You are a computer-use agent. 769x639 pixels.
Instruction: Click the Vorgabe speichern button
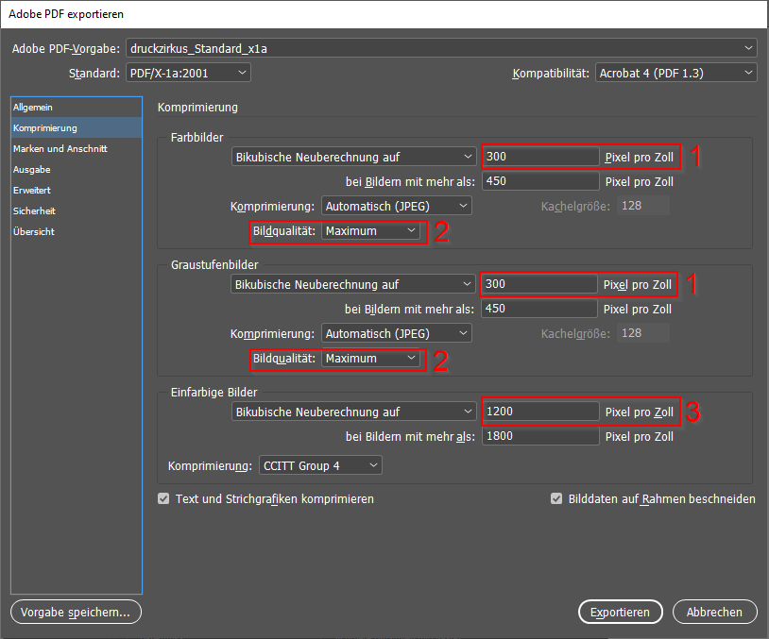pyautogui.click(x=77, y=613)
